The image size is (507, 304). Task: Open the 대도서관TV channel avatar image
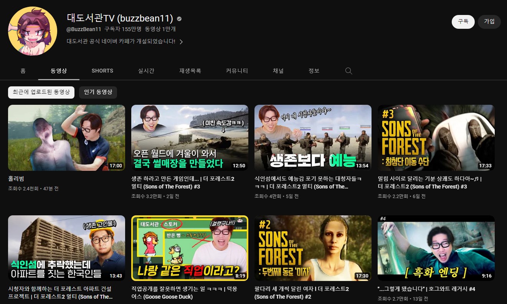[33, 31]
